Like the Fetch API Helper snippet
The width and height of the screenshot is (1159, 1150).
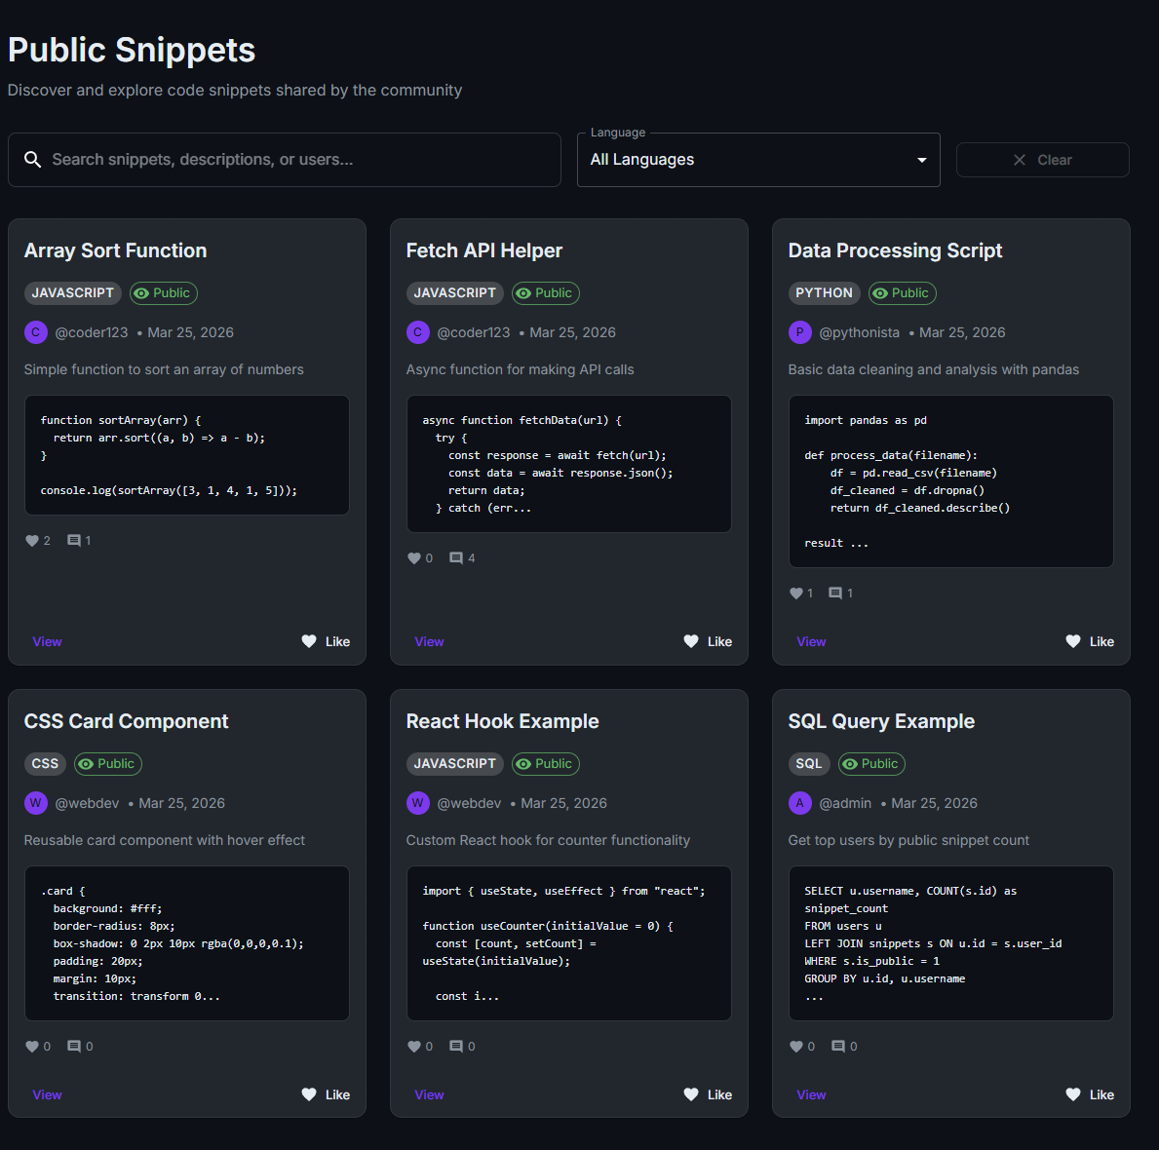point(708,641)
